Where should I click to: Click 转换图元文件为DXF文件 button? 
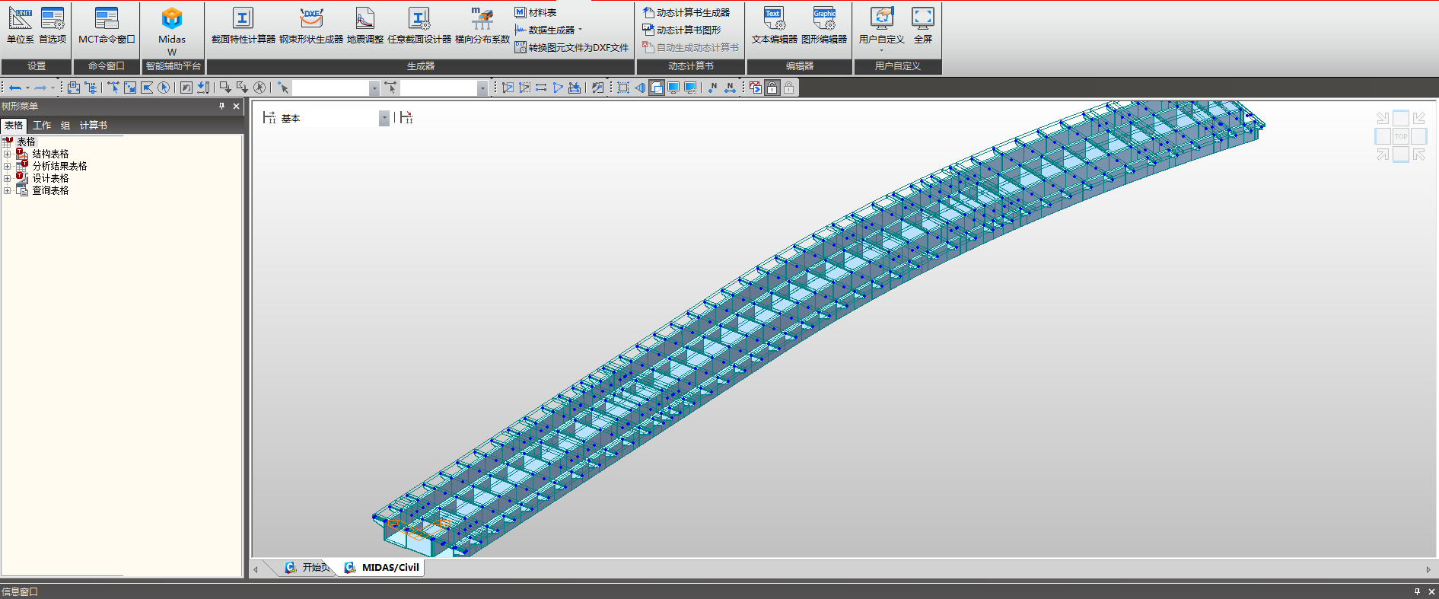tap(571, 47)
